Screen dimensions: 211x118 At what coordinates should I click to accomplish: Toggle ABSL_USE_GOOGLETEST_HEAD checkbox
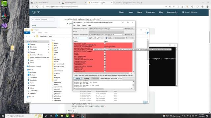tap(105, 51)
